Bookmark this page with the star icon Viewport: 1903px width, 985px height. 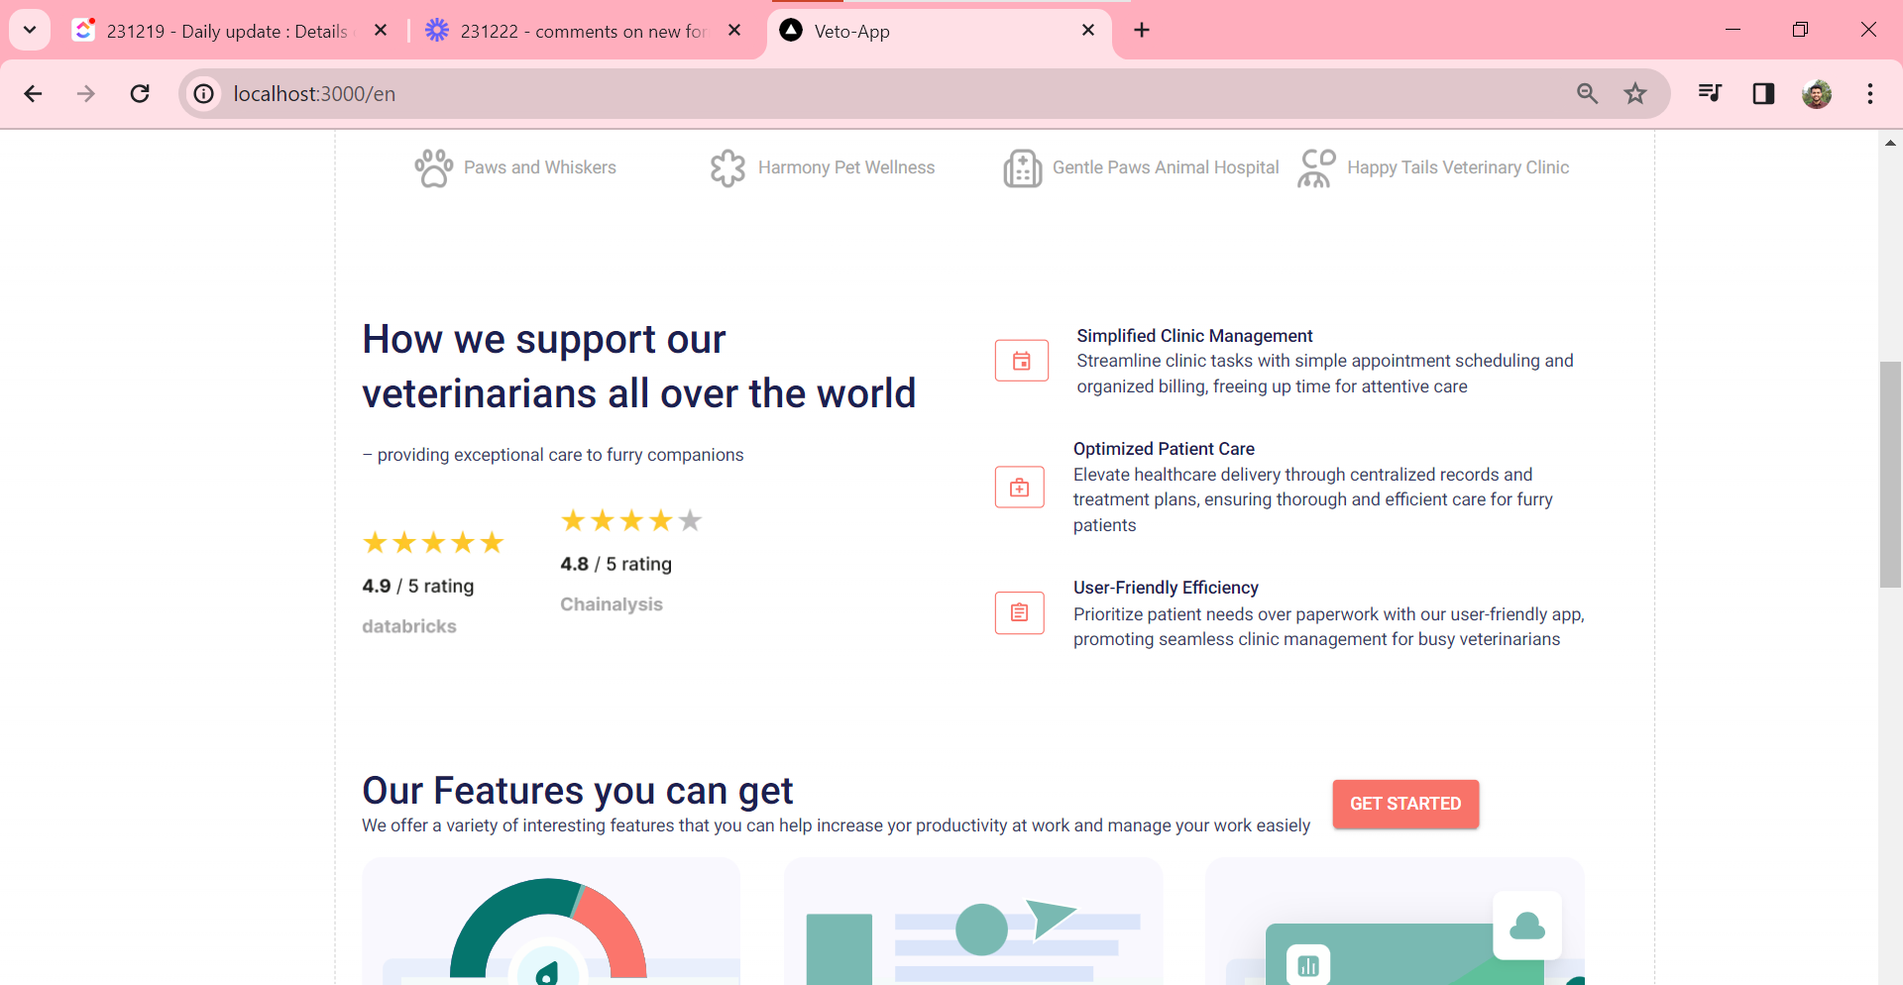(x=1634, y=94)
